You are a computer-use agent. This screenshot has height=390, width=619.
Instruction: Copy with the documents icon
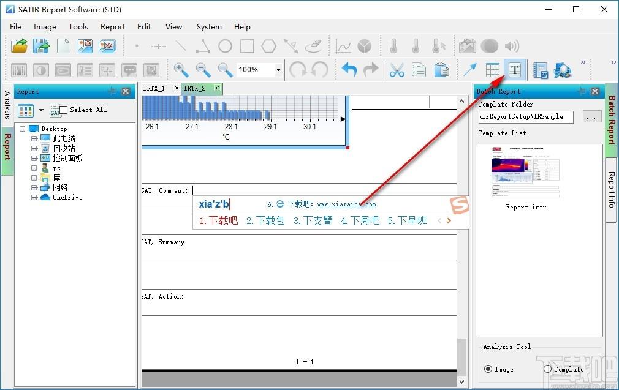419,70
